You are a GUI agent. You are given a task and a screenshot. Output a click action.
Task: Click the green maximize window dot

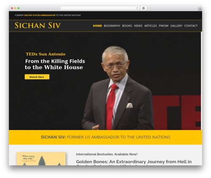(x=19, y=8)
